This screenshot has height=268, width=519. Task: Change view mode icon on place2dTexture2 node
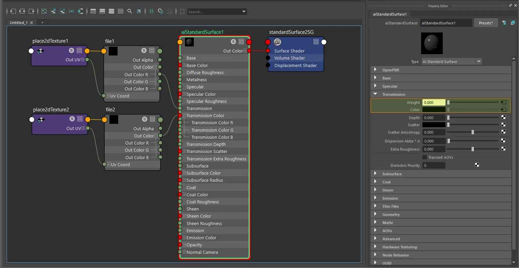(x=80, y=119)
